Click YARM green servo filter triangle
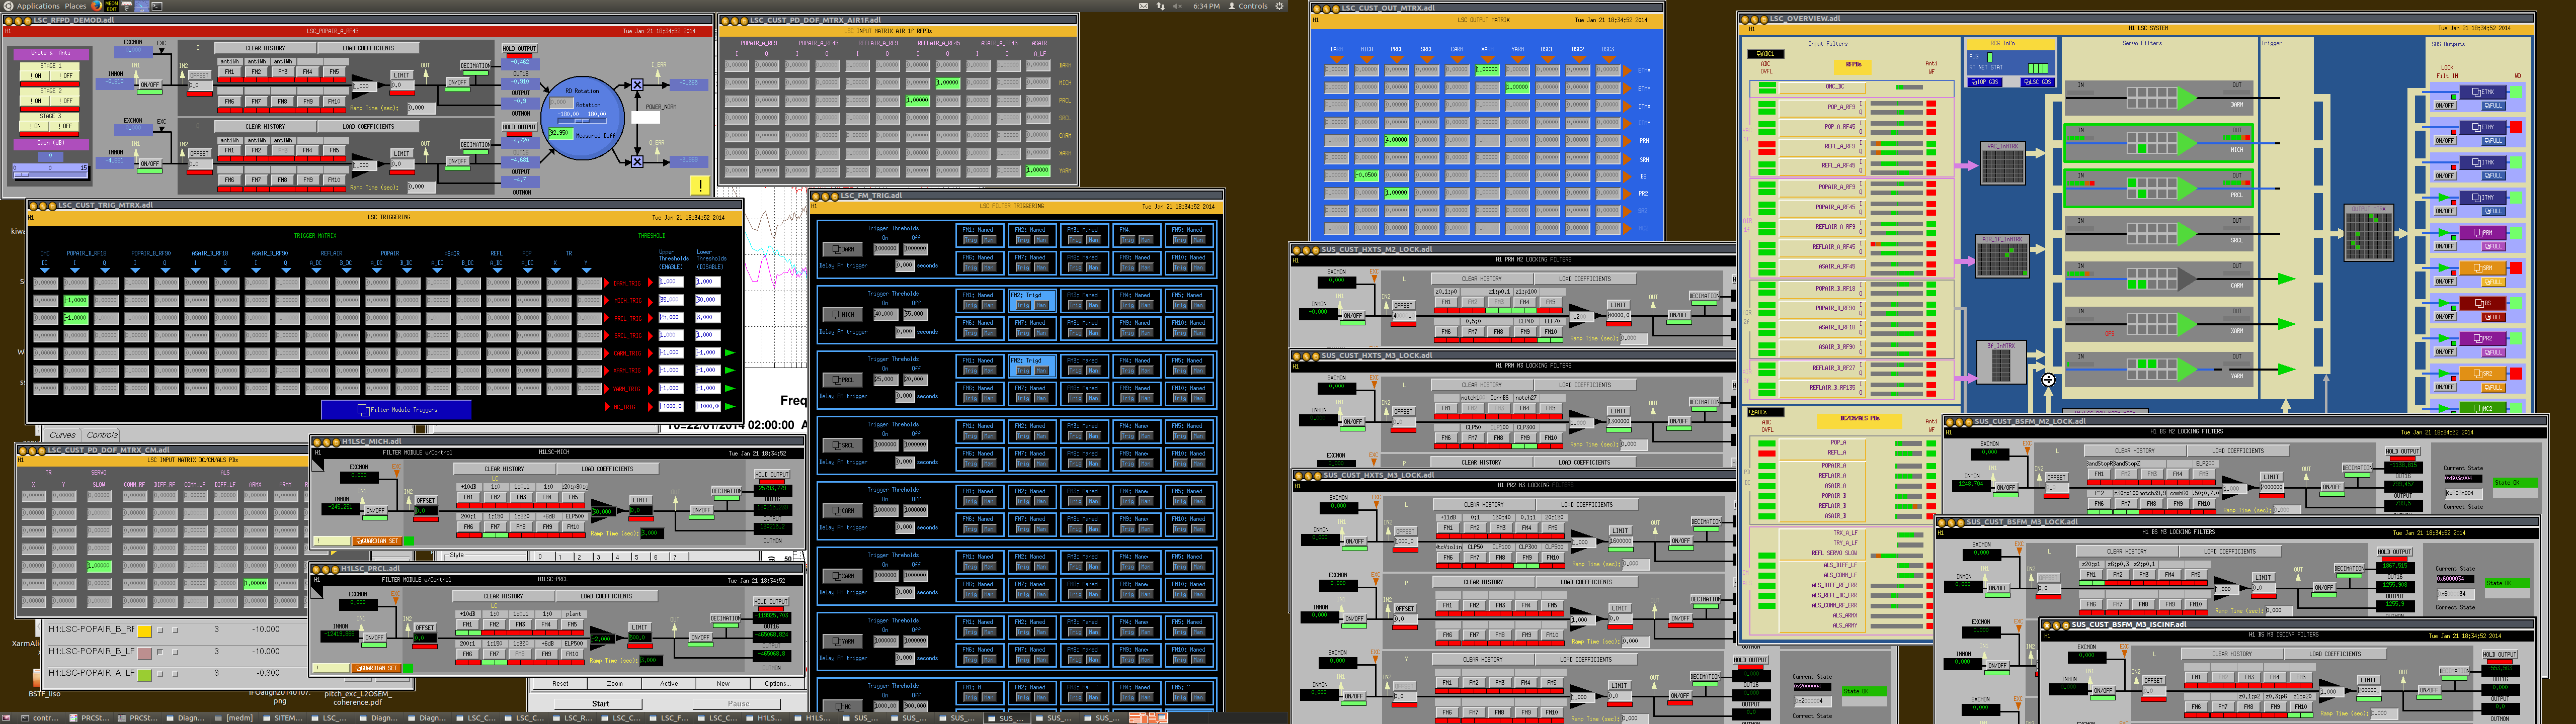2576x724 pixels. point(2188,371)
